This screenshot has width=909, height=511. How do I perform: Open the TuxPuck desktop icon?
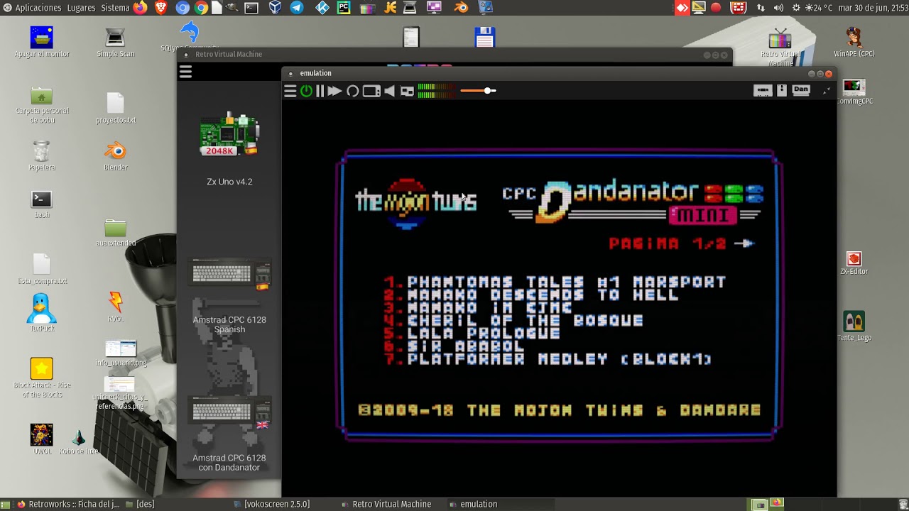click(42, 313)
